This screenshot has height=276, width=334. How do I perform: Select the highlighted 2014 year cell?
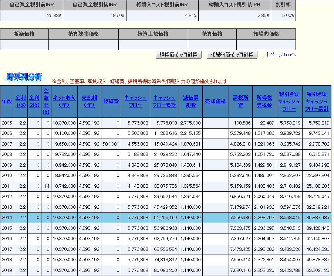(x=7, y=218)
